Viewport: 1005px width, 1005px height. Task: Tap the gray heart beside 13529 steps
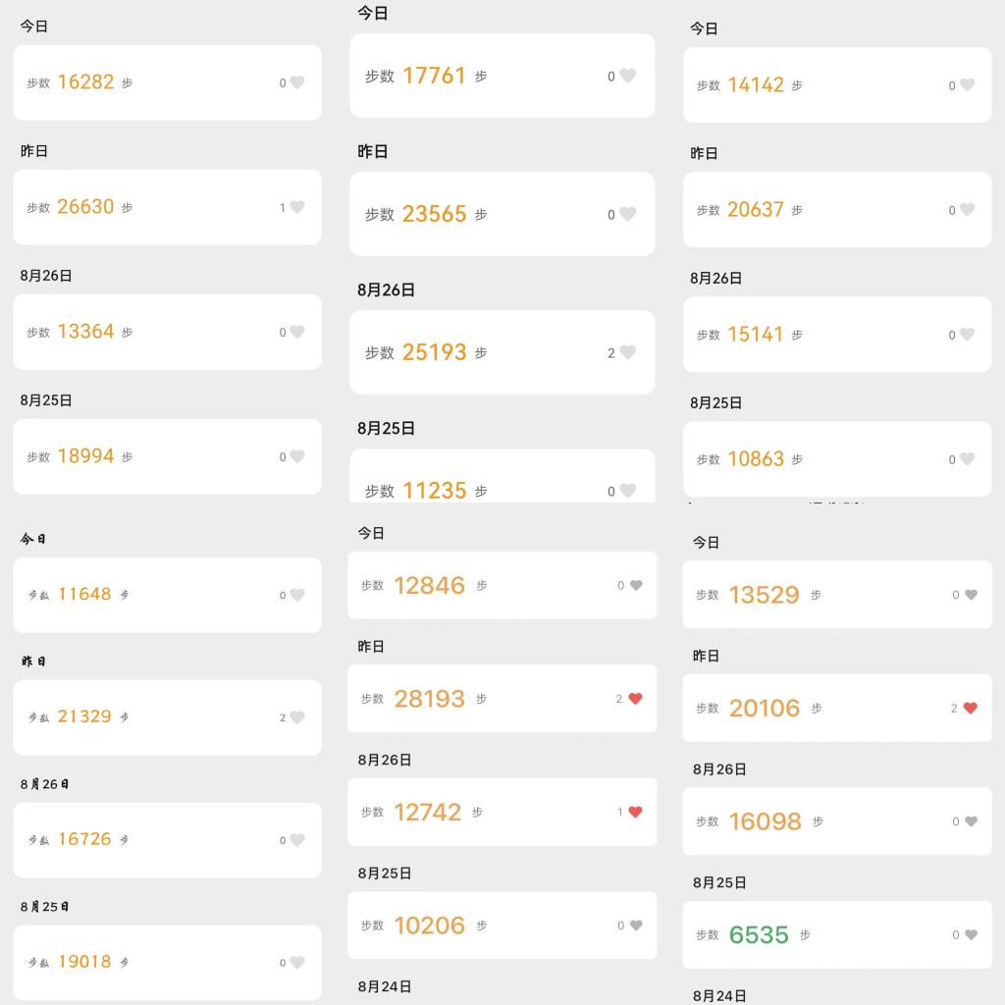[971, 595]
